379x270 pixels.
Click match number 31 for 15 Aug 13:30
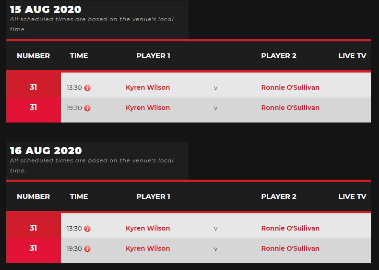(x=33, y=87)
